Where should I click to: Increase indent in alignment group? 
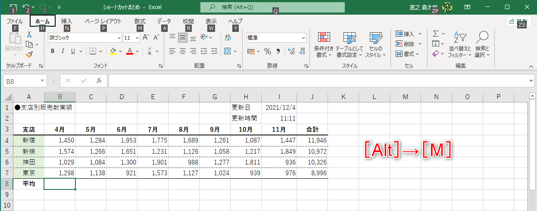214,51
